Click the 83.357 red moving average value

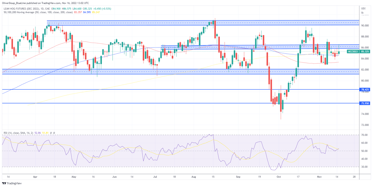point(78,12)
